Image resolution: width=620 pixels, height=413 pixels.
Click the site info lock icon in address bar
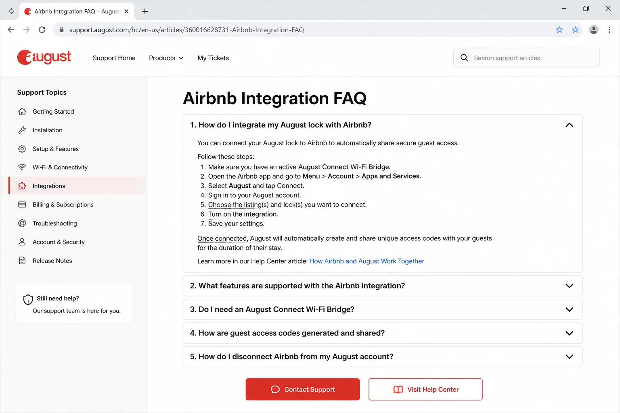pos(61,30)
